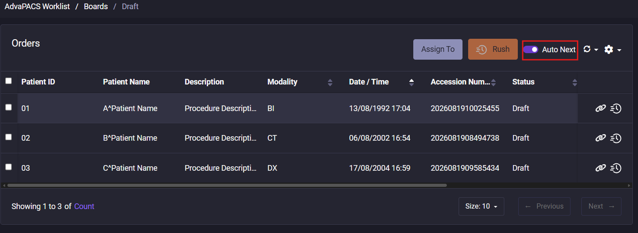Click the rush clock icon for patient 03
The height and width of the screenshot is (233, 638).
coord(616,168)
